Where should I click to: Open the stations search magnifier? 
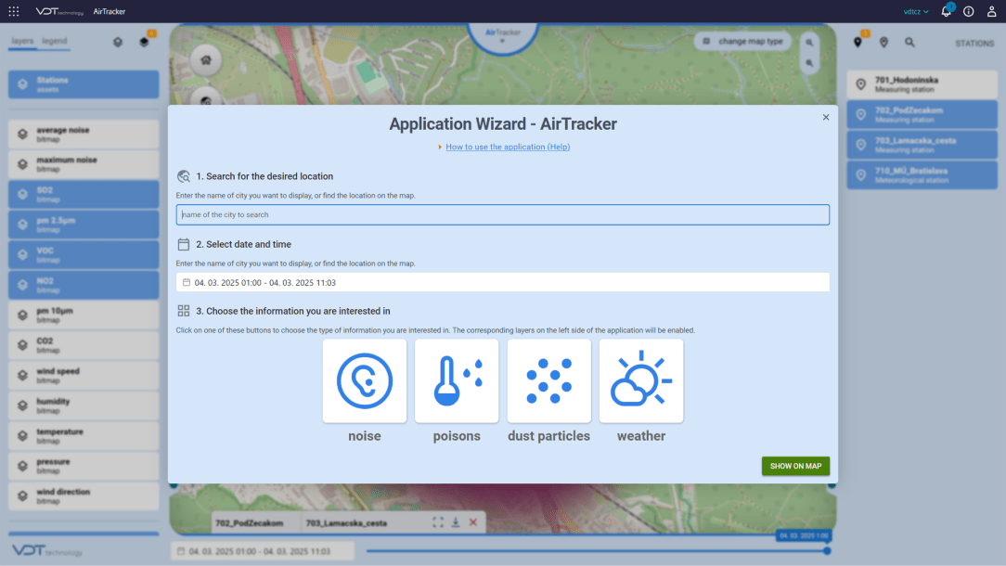[909, 43]
